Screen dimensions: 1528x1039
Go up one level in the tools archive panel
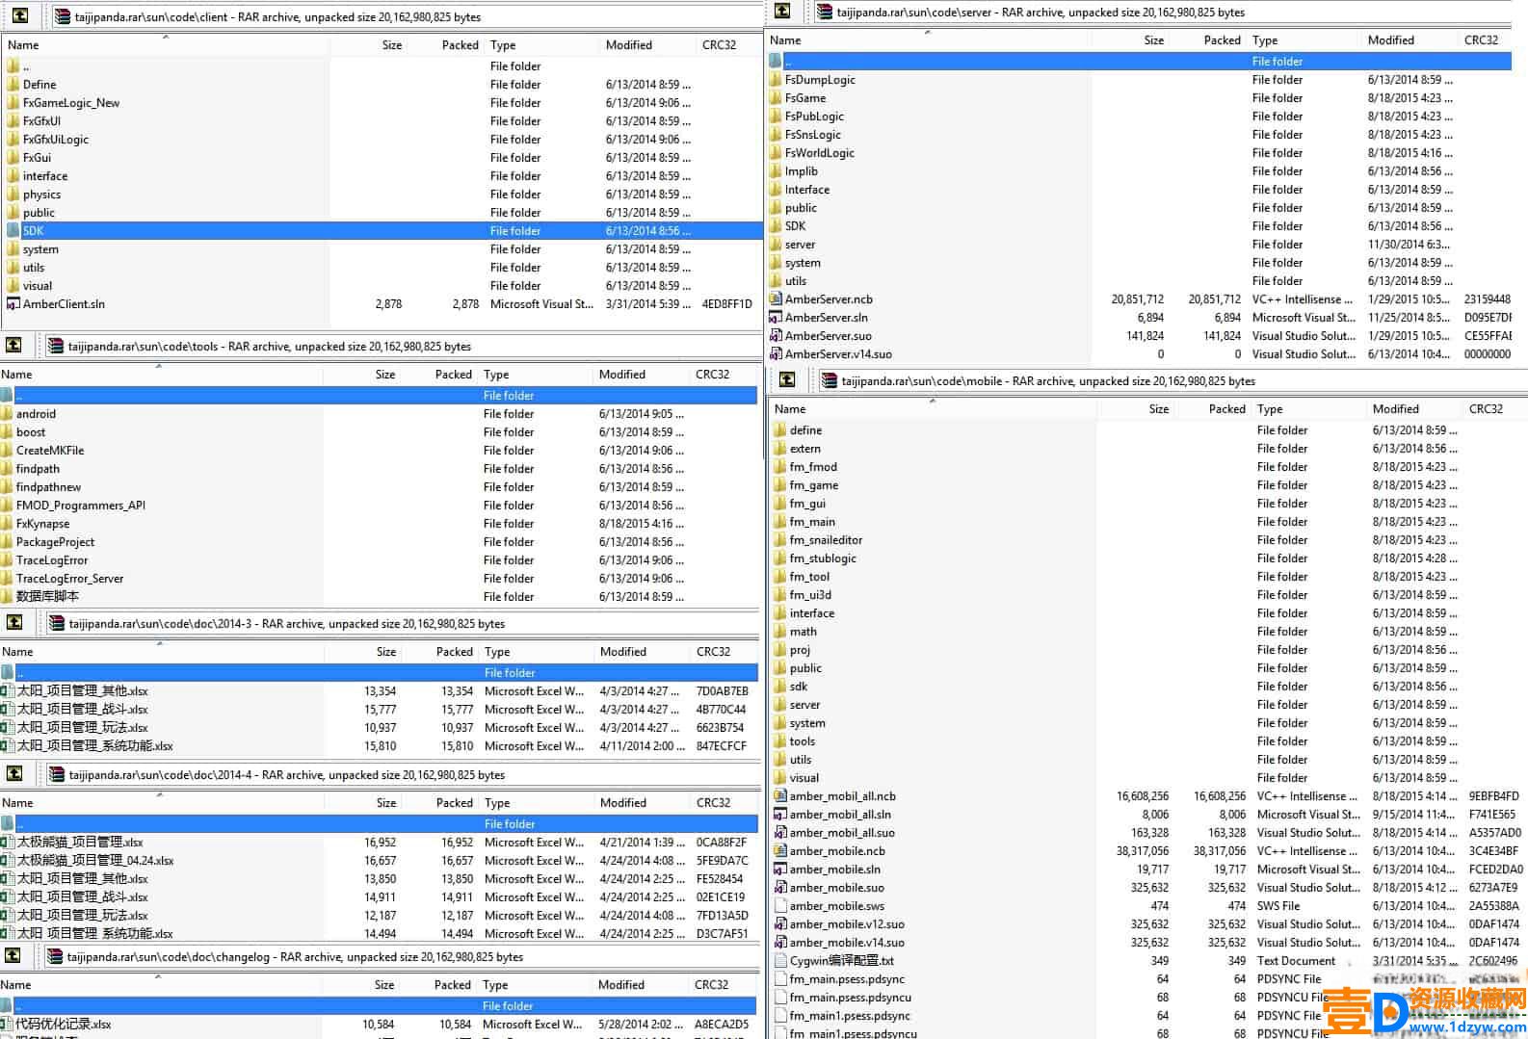pos(13,345)
